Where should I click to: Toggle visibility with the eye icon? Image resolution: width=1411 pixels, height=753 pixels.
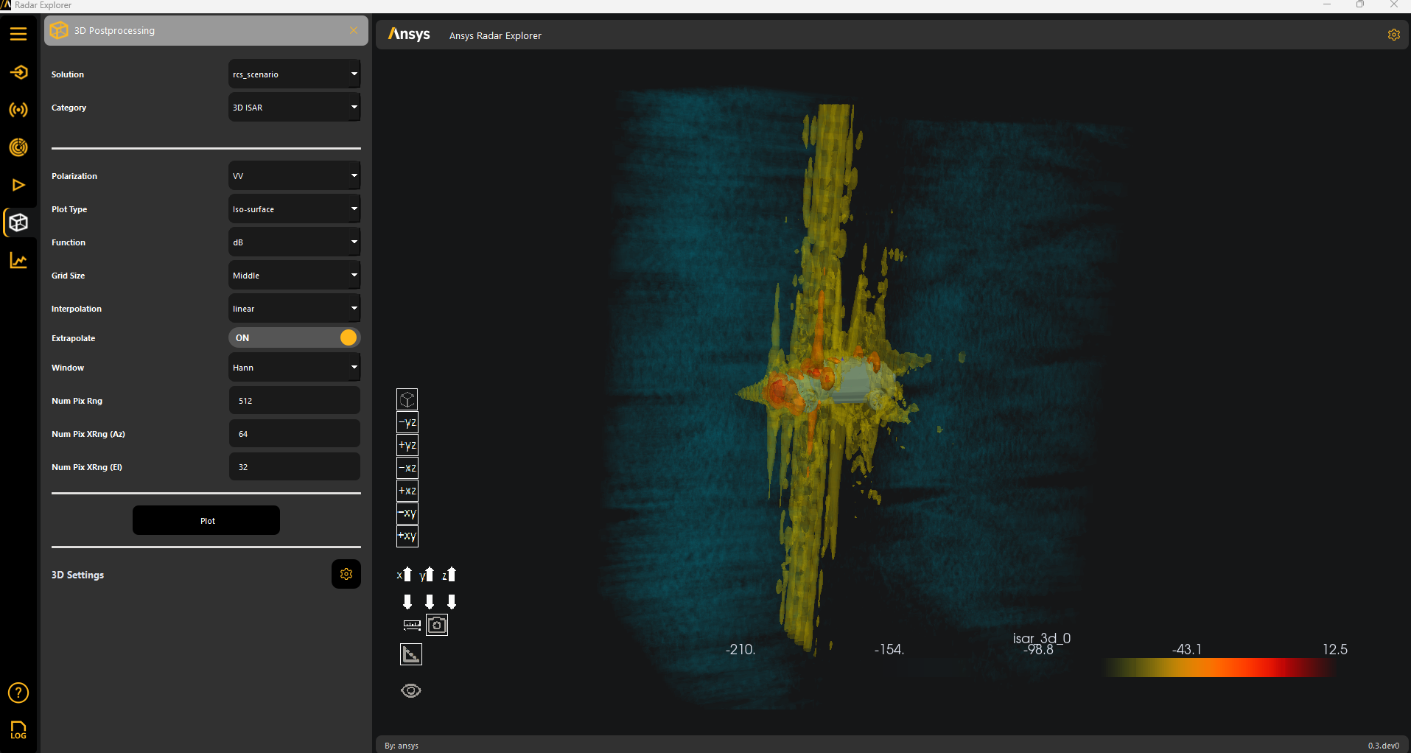pyautogui.click(x=411, y=690)
